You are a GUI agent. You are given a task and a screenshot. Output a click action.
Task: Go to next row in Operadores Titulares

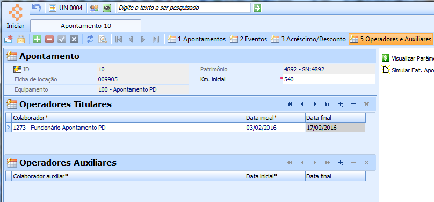tap(315, 104)
